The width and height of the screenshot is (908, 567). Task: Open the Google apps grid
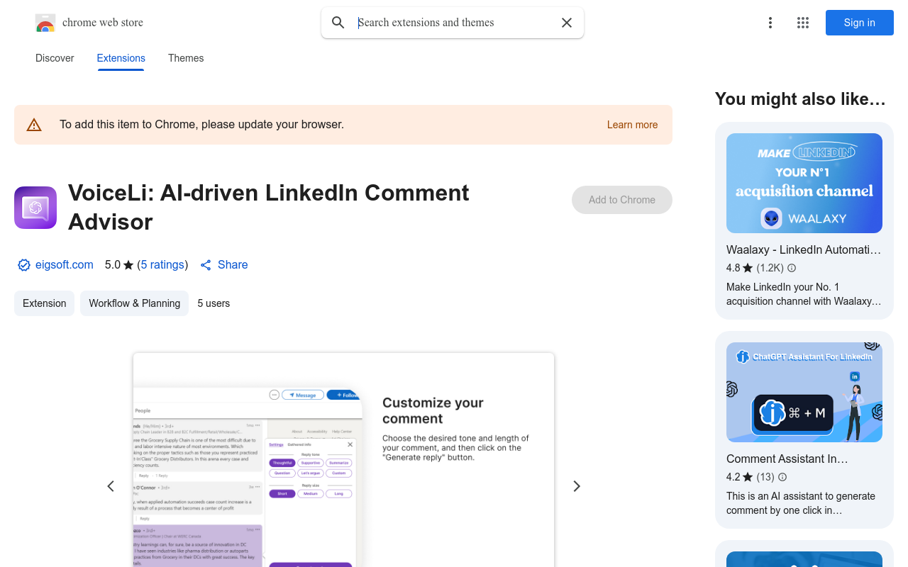click(802, 23)
